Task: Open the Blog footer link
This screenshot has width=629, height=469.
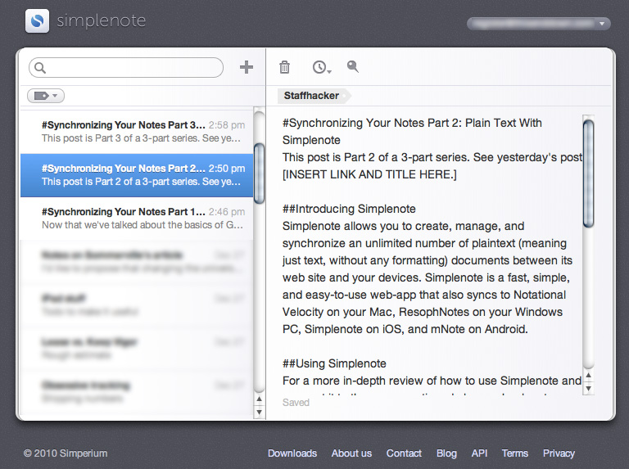Action: click(446, 453)
